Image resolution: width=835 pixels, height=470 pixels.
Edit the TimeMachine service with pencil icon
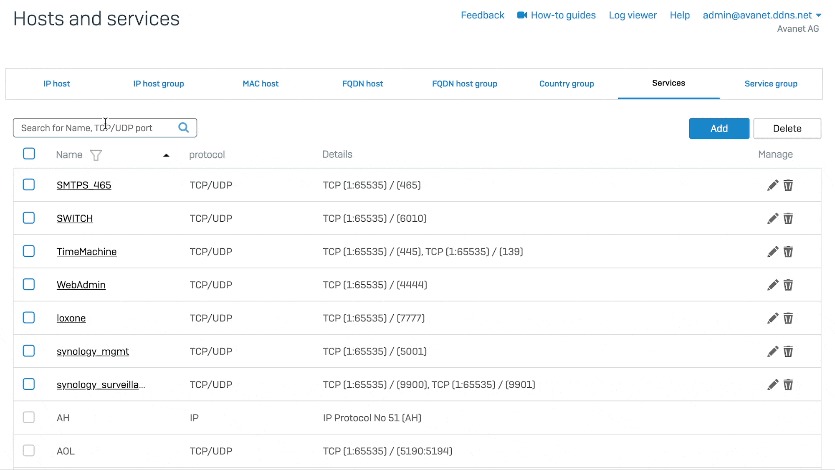pos(773,252)
